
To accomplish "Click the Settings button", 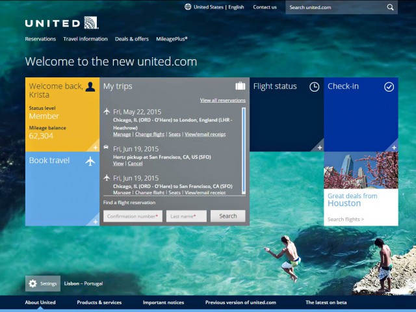I will click(x=43, y=283).
